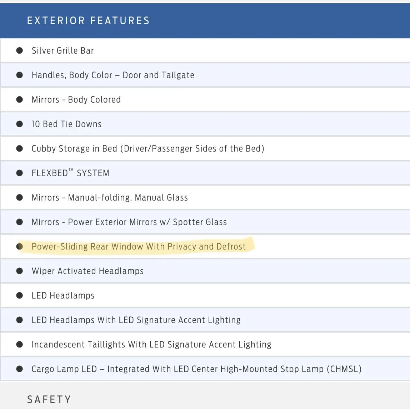Click the bullet next to LED Headlamps

(19, 295)
